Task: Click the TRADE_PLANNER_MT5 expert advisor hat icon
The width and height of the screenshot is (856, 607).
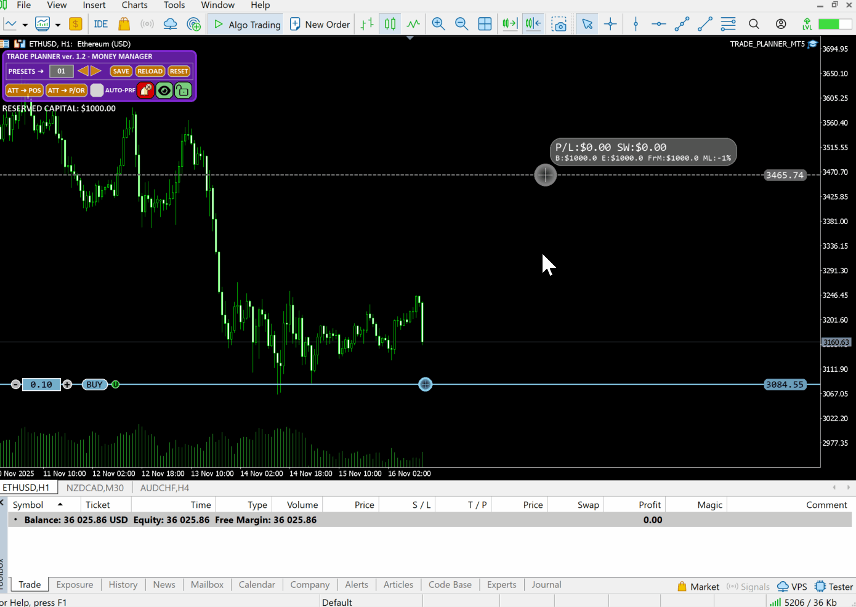Action: (x=813, y=44)
